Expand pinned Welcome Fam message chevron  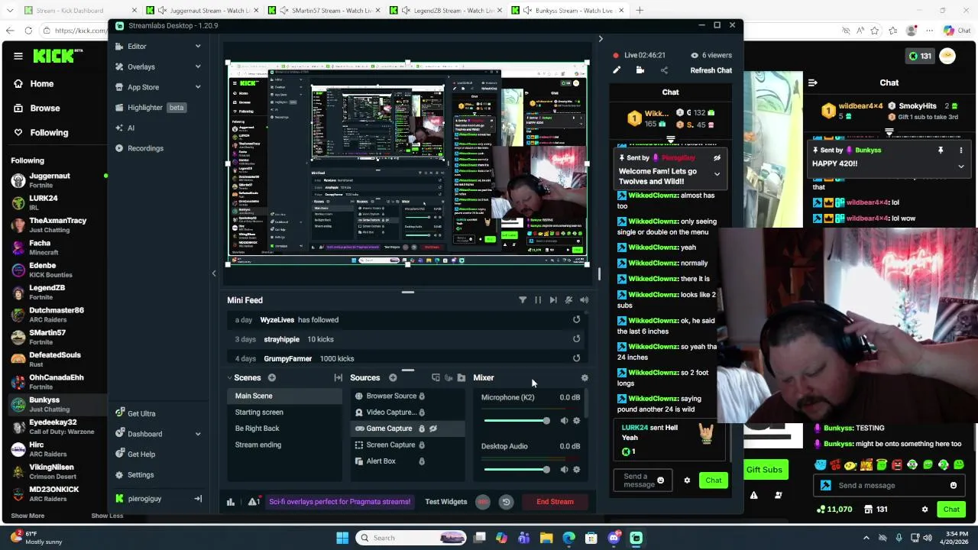point(717,174)
